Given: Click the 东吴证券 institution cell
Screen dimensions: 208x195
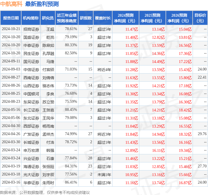Looking at the screenshot, I should tap(31, 102).
